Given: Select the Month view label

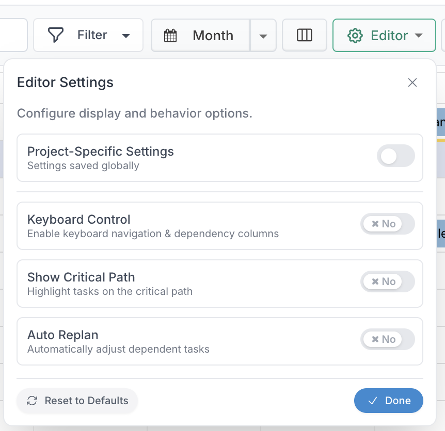Looking at the screenshot, I should coord(213,36).
